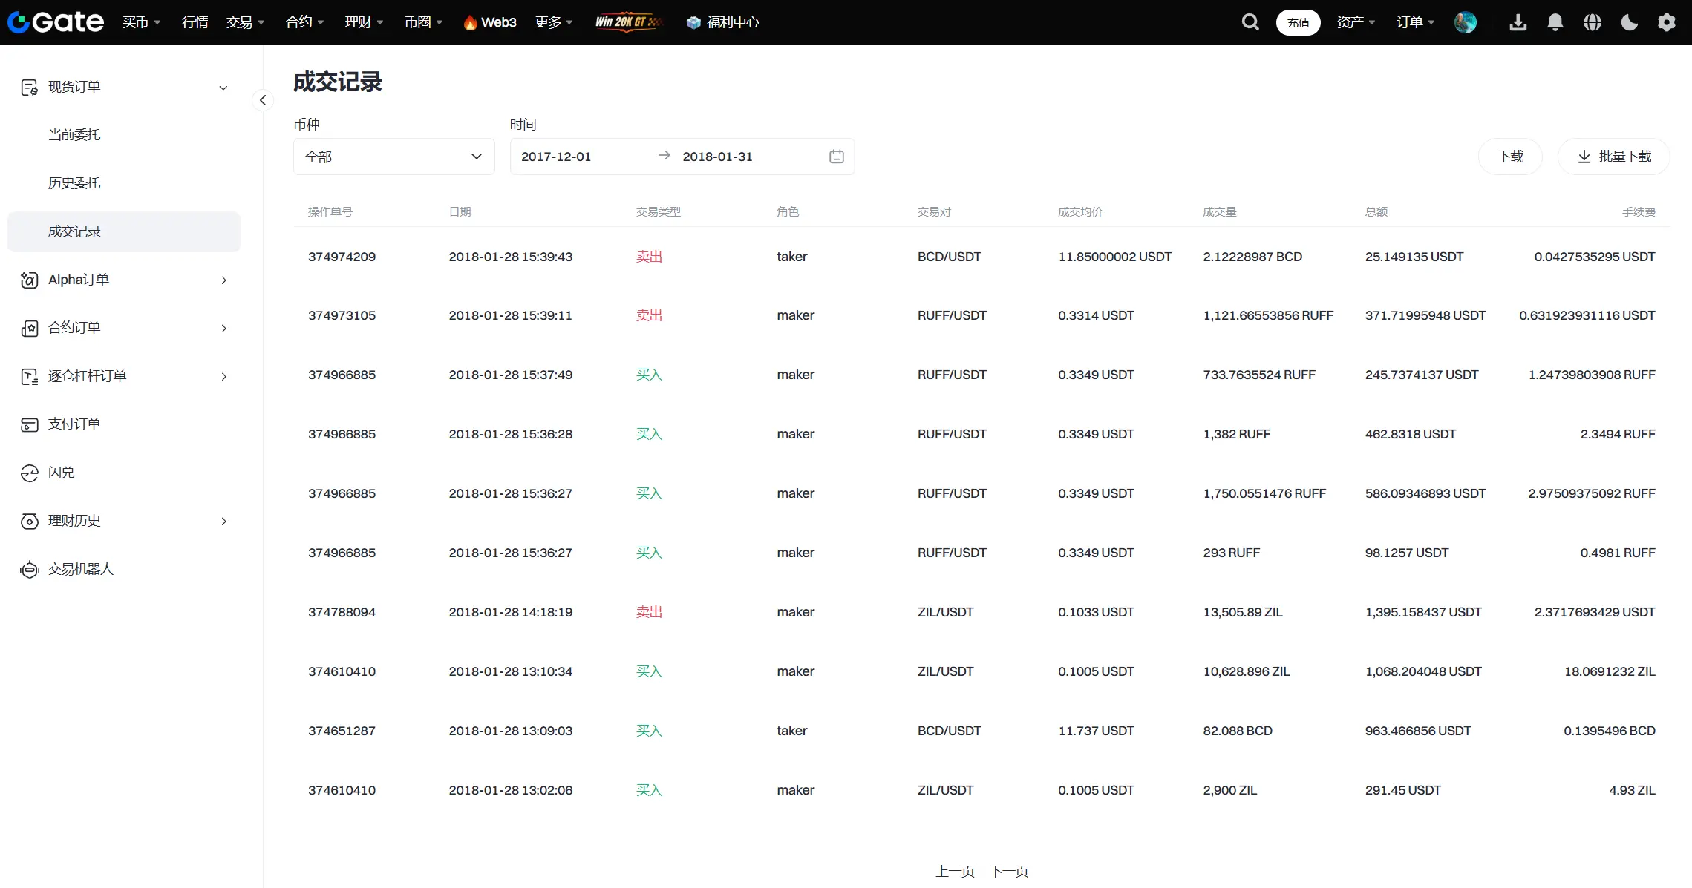Click the 充值 deposit button
This screenshot has width=1692, height=888.
(x=1298, y=22)
